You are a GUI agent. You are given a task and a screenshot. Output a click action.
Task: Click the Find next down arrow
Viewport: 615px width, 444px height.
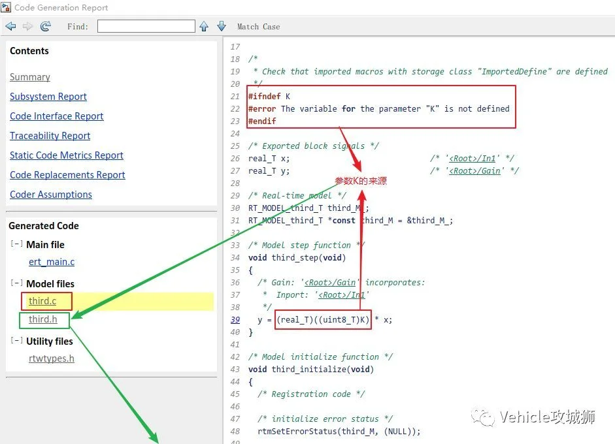[x=222, y=26]
